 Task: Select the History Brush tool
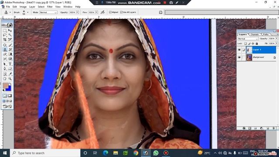pos(10,50)
